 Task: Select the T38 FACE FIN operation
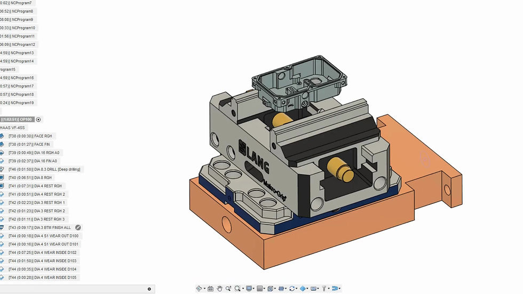click(29, 145)
